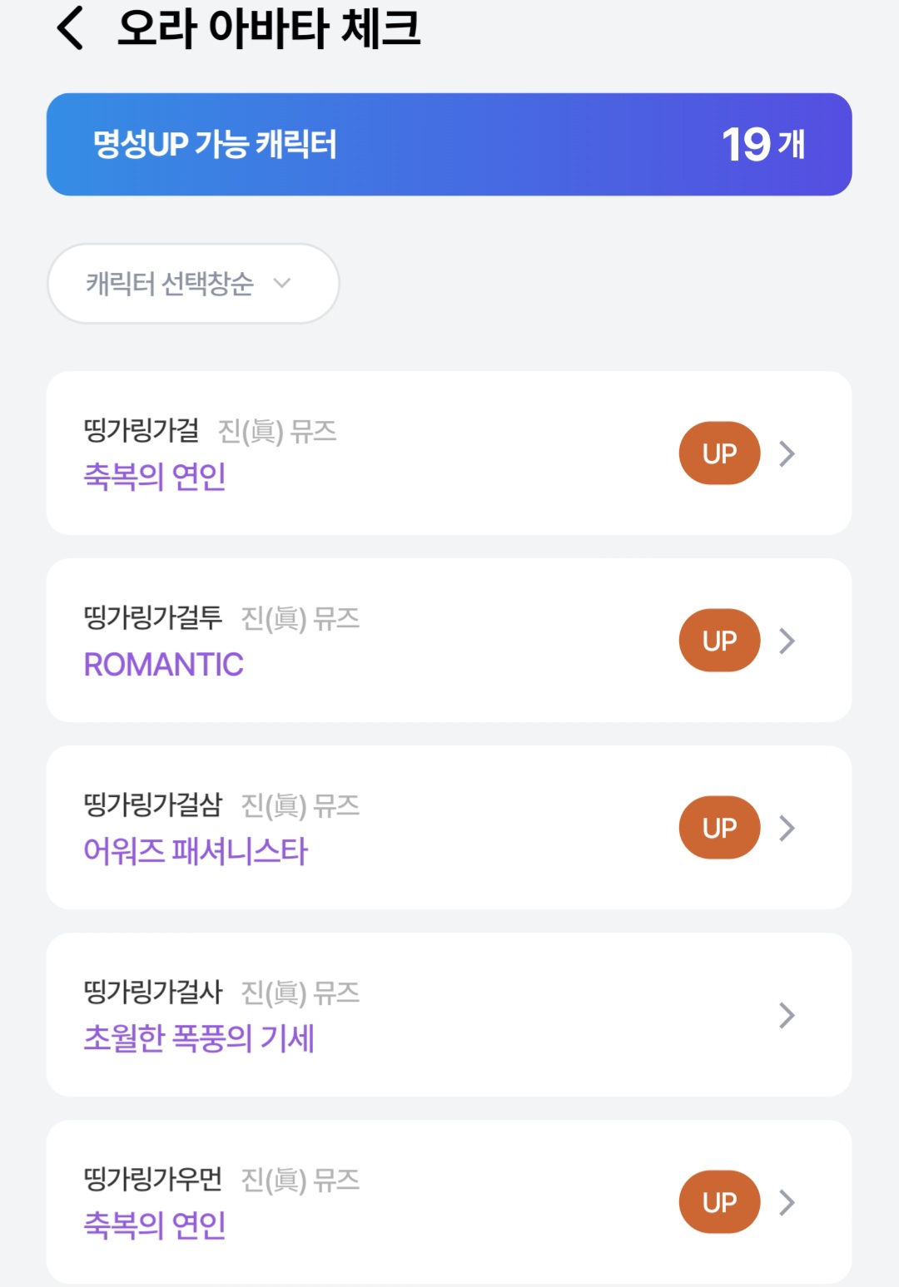This screenshot has height=1287, width=899.
Task: Click the 어워즈 패셔니스타 avatar name
Action: click(x=196, y=851)
